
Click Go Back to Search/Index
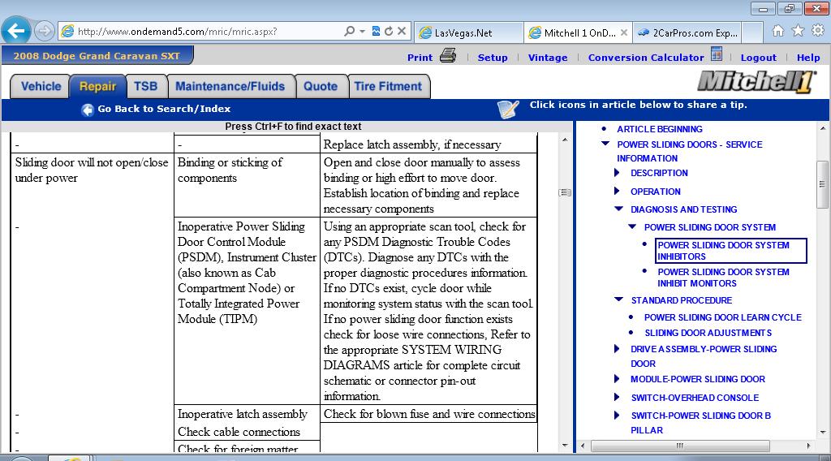pos(164,109)
